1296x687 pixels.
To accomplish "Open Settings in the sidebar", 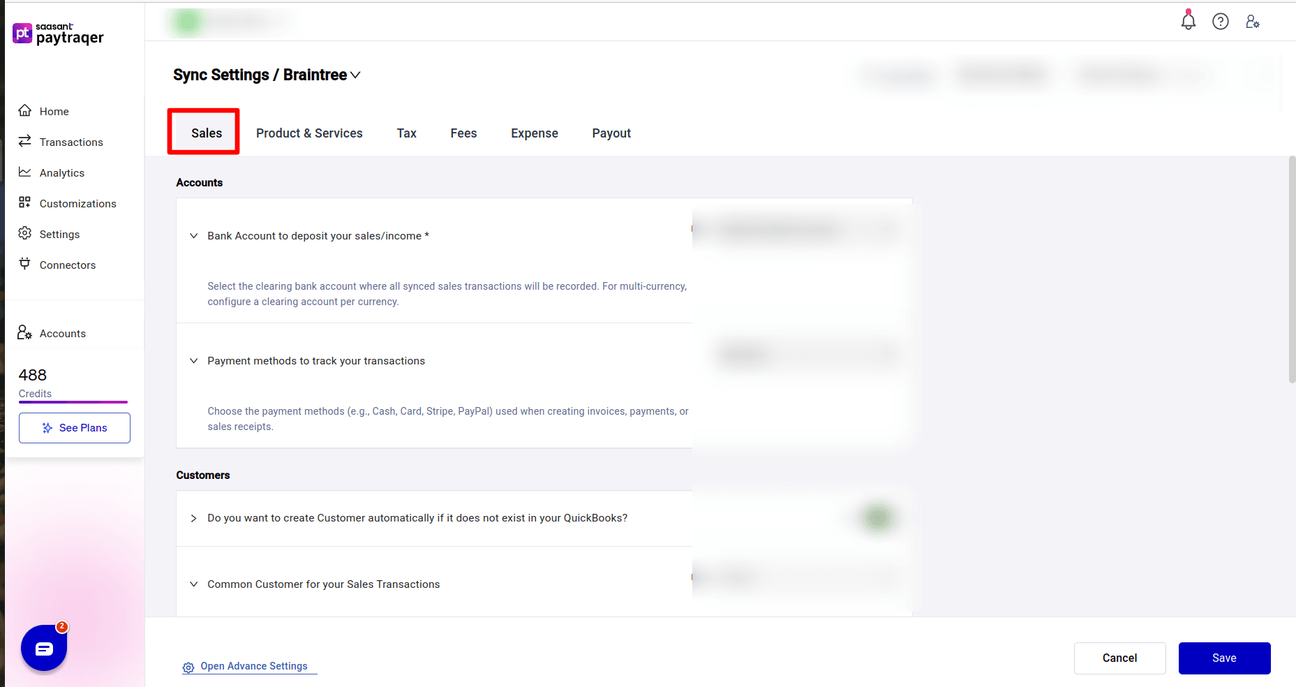I will (59, 234).
